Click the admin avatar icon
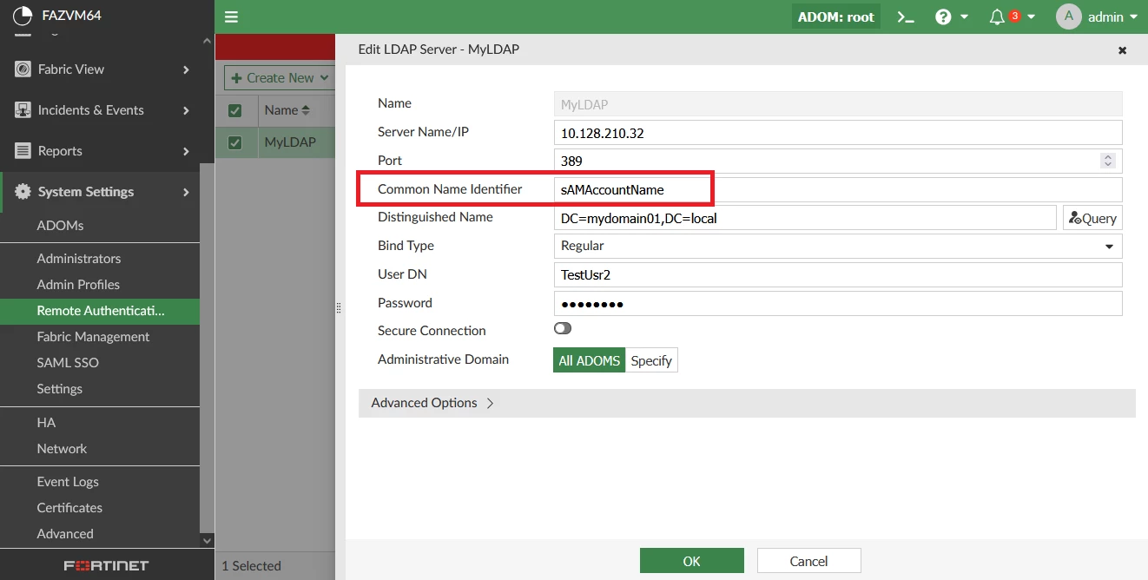 1068,16
